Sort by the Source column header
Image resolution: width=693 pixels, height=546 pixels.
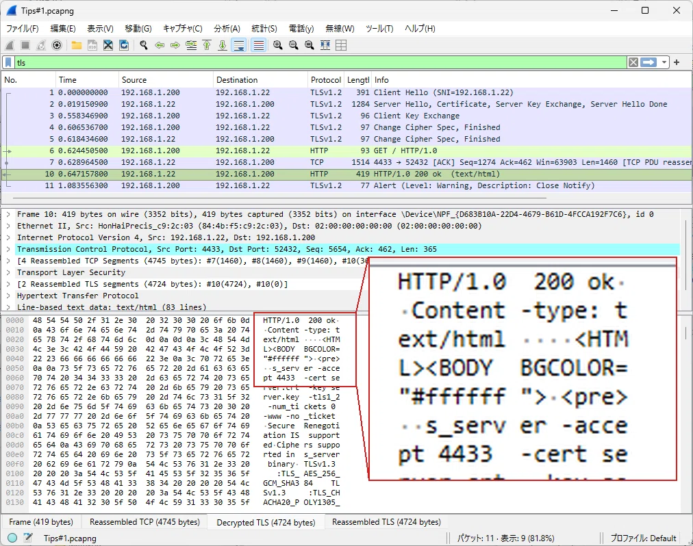[166, 80]
